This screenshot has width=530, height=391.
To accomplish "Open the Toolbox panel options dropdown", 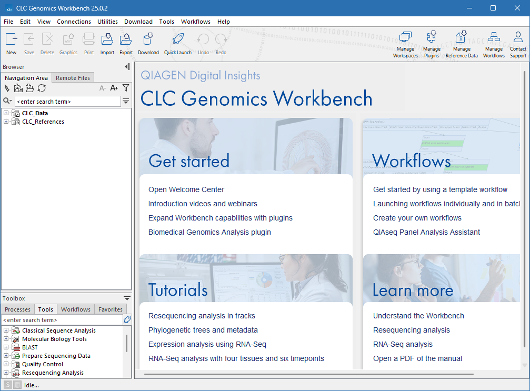I will [x=127, y=298].
